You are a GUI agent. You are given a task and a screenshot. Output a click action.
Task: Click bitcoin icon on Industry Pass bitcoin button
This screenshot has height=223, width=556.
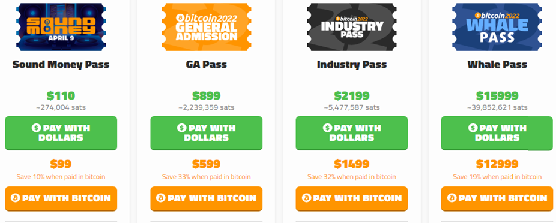pyautogui.click(x=306, y=198)
